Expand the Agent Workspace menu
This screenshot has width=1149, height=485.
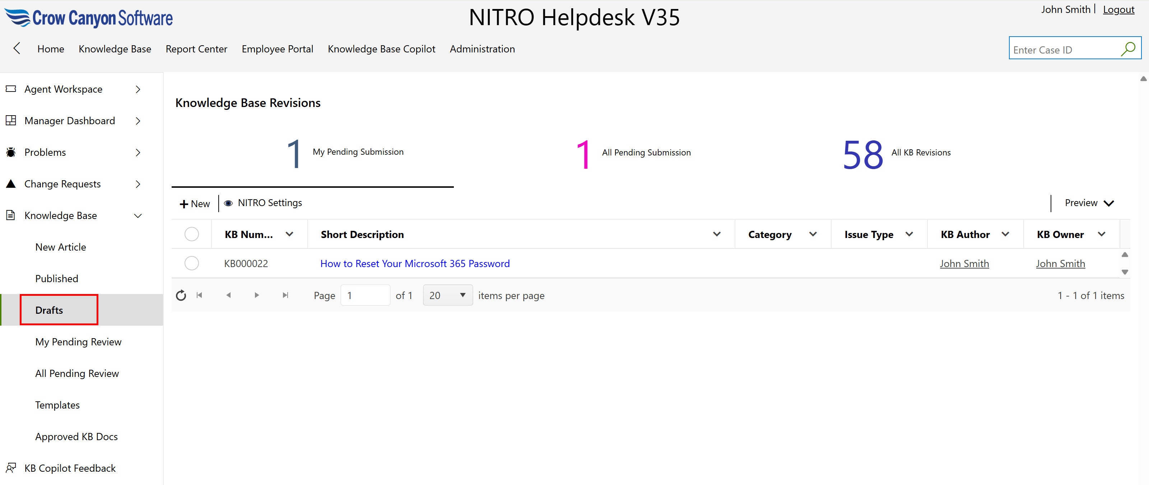(x=138, y=89)
